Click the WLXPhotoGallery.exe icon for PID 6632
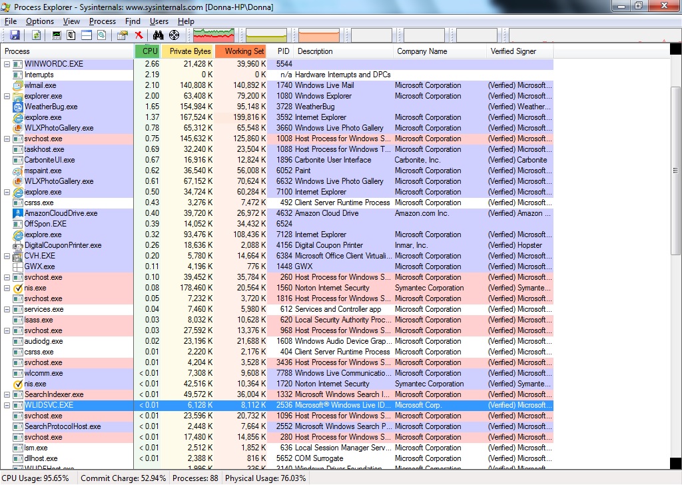Image resolution: width=682 pixels, height=485 pixels. pyautogui.click(x=18, y=181)
